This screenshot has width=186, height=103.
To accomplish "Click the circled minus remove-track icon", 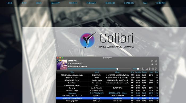I will [156, 64].
